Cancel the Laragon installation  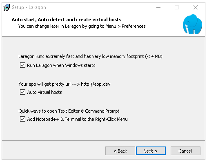185,151
